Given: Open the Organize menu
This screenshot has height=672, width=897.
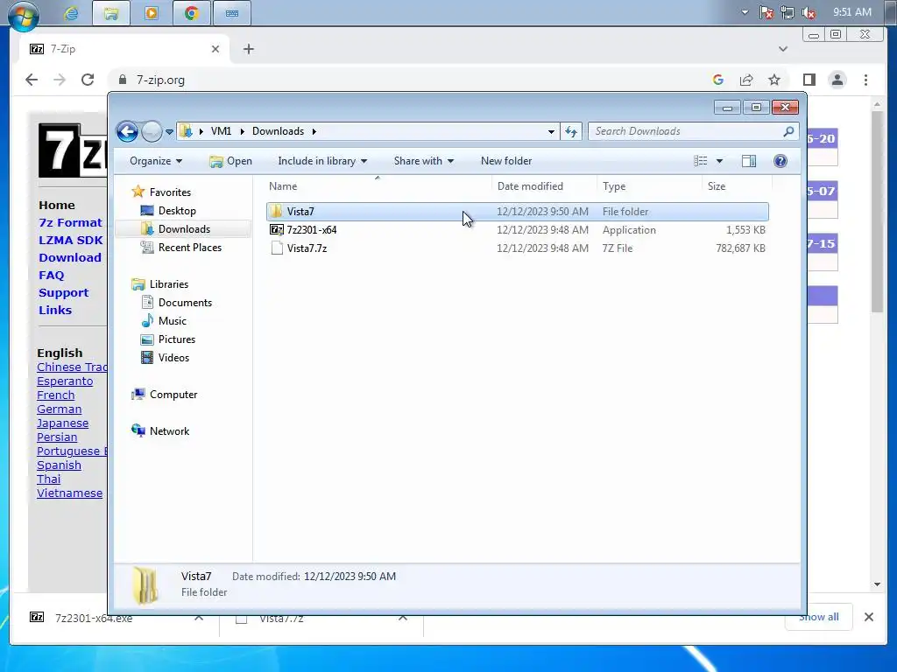Looking at the screenshot, I should [x=156, y=161].
